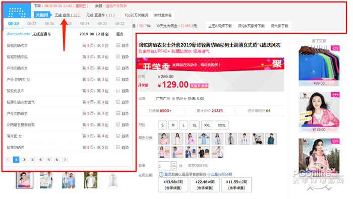Open 实时查排名 tab
The height and width of the screenshot is (199, 353).
(163, 15)
